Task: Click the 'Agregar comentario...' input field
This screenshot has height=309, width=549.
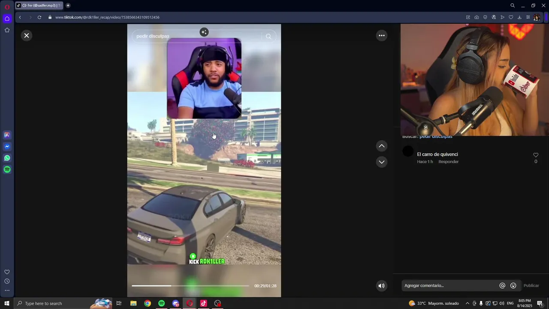Action: [x=449, y=285]
